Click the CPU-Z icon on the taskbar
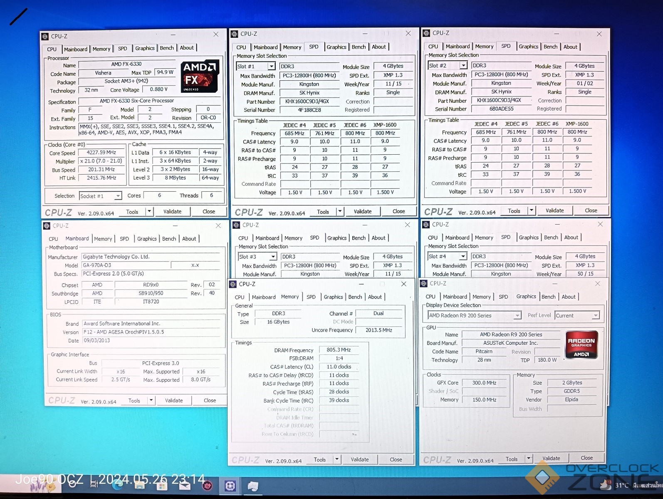Screen dimensions: 663x499 pos(230,485)
